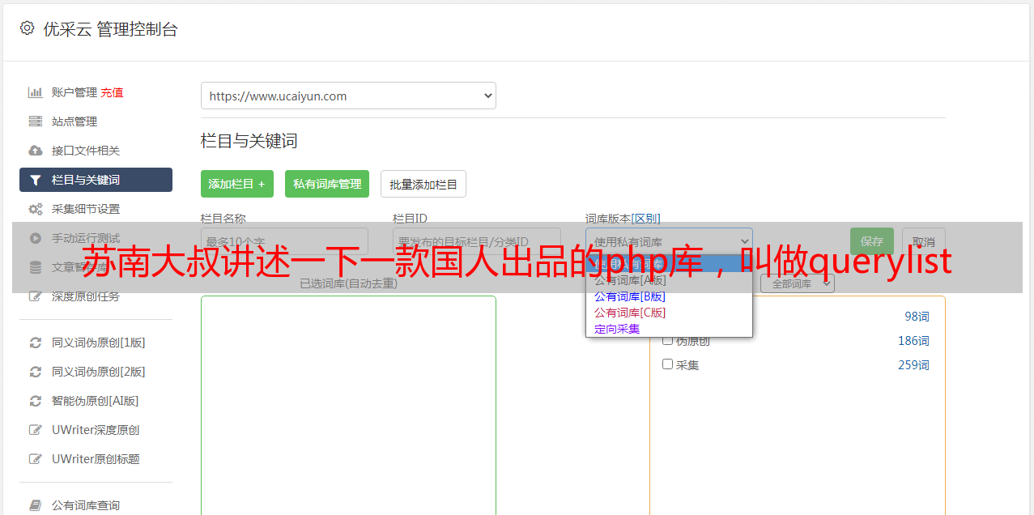The width and height of the screenshot is (1034, 515).
Task: Open 智能伪原创[AI版] in the sidebar
Action: [x=96, y=401]
